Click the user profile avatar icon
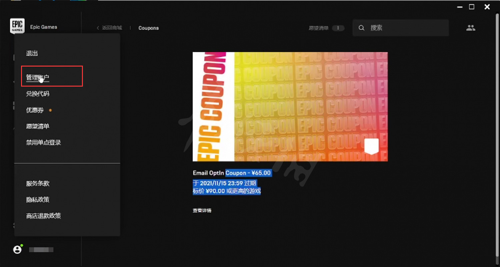500x267 pixels. coord(17,249)
